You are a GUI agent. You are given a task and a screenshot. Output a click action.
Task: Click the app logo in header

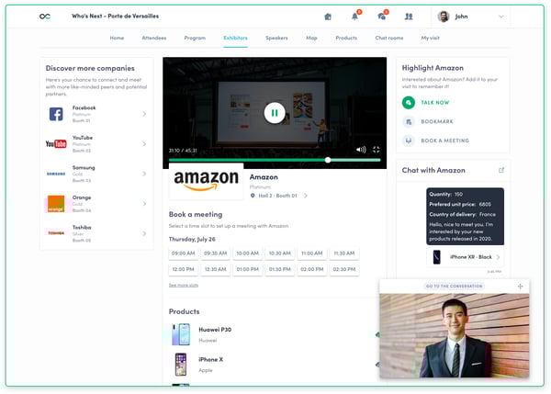point(45,17)
